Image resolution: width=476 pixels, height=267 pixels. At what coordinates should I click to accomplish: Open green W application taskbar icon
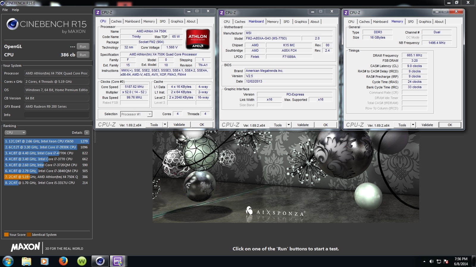pyautogui.click(x=82, y=261)
